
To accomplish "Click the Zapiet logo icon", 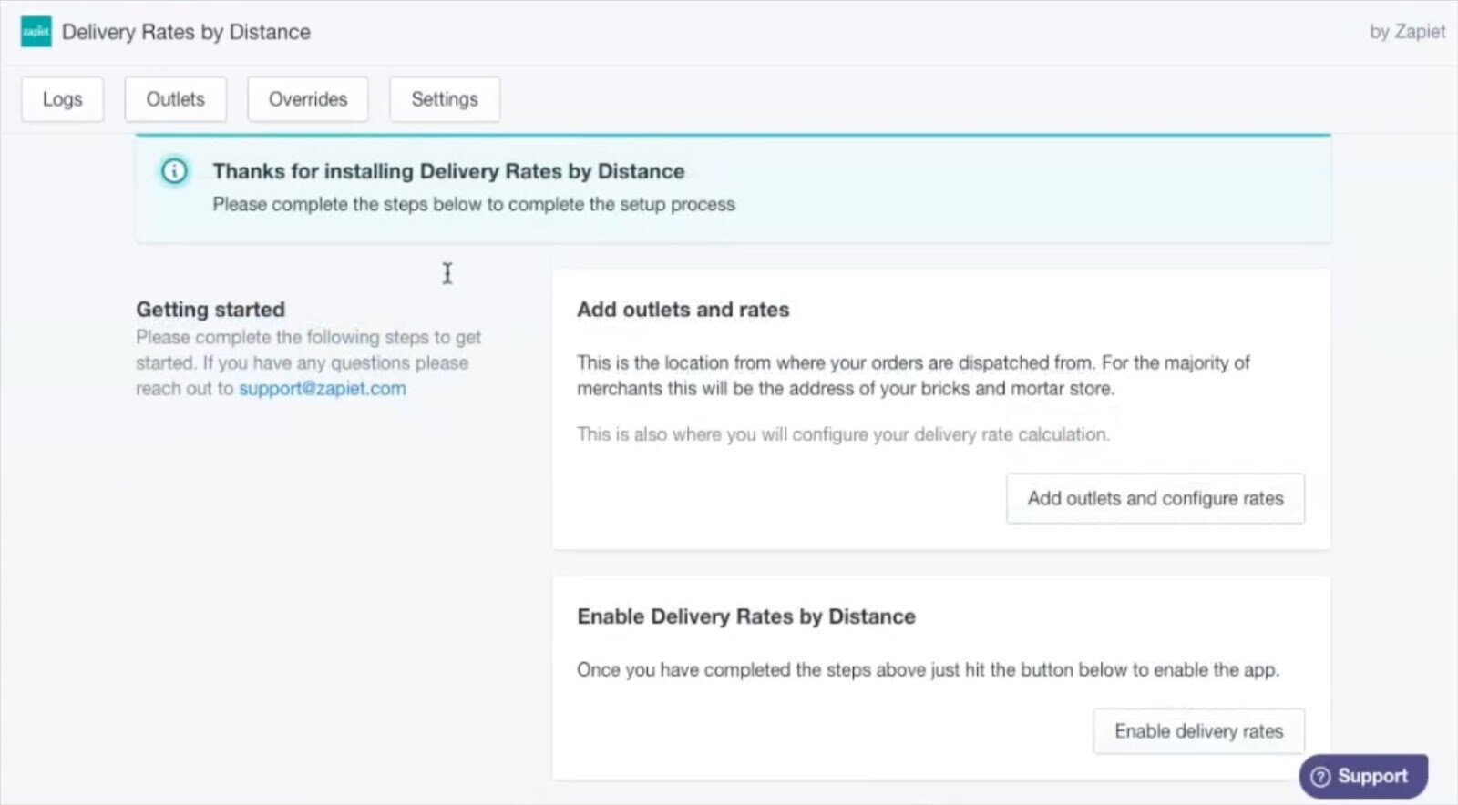I will (x=36, y=32).
